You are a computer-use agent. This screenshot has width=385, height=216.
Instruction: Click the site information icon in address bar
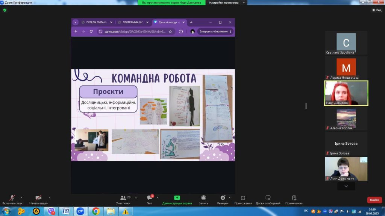(100, 31)
